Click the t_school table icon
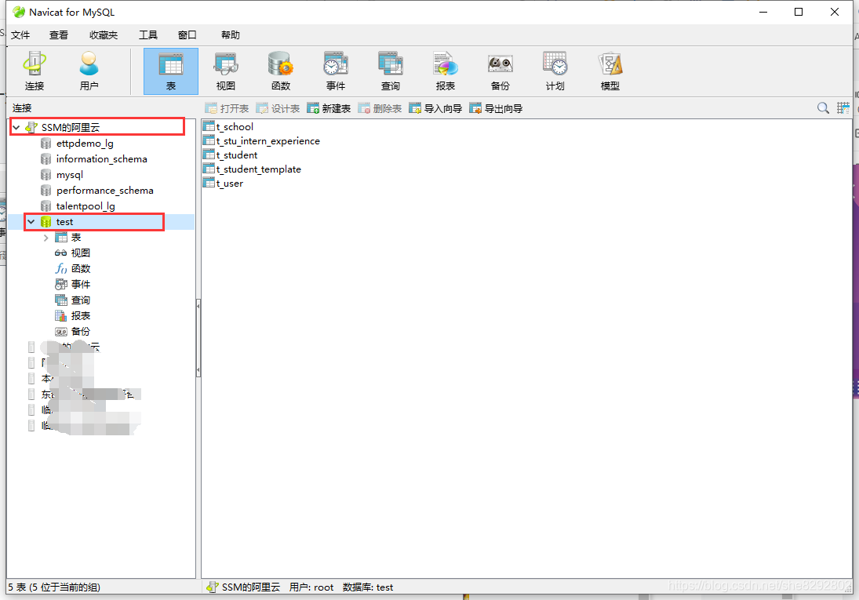859x600 pixels. [x=209, y=126]
